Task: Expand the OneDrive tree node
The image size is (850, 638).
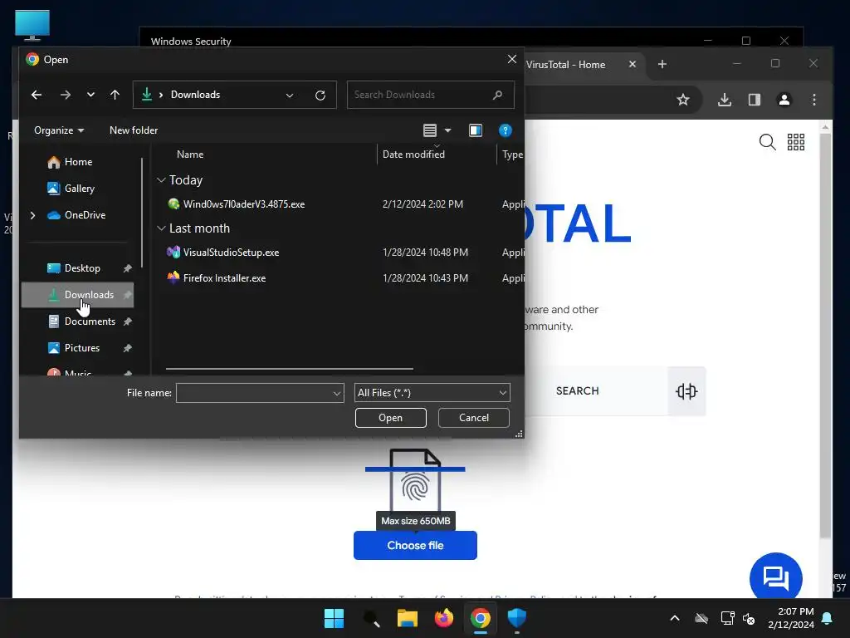Action: point(32,215)
